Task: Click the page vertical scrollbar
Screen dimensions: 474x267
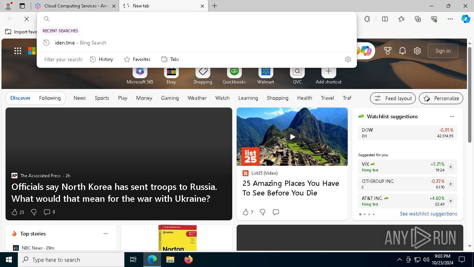Action: coord(470,95)
